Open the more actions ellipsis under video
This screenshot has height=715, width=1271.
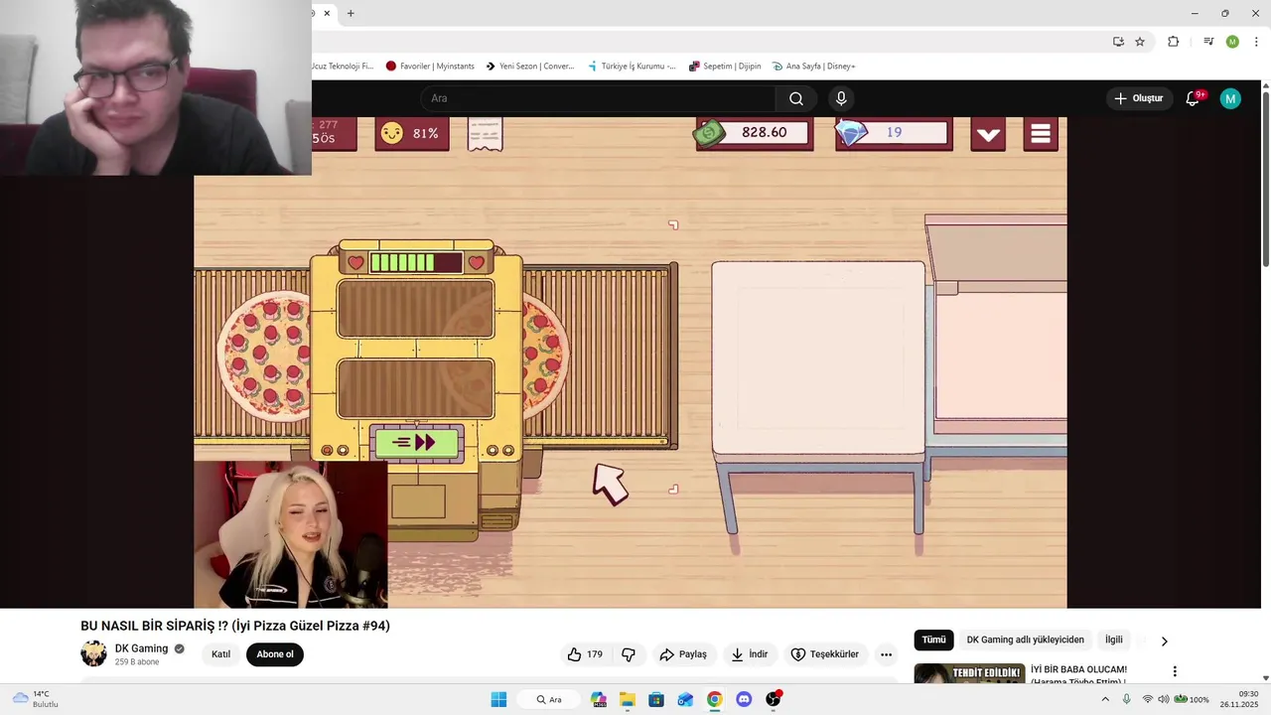point(886,654)
